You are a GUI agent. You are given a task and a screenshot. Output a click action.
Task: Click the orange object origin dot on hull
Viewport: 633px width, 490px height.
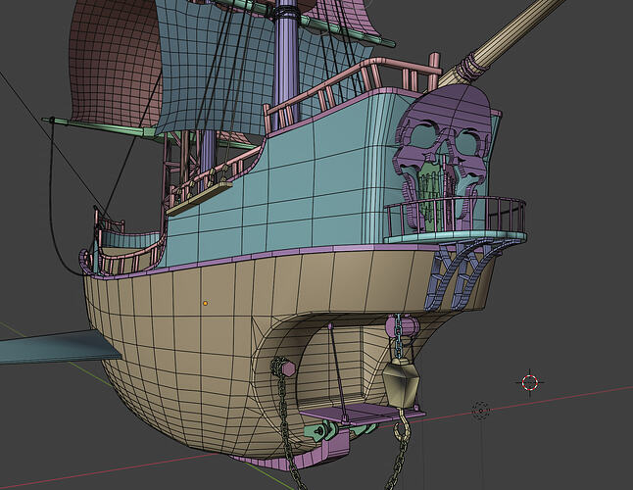(205, 303)
